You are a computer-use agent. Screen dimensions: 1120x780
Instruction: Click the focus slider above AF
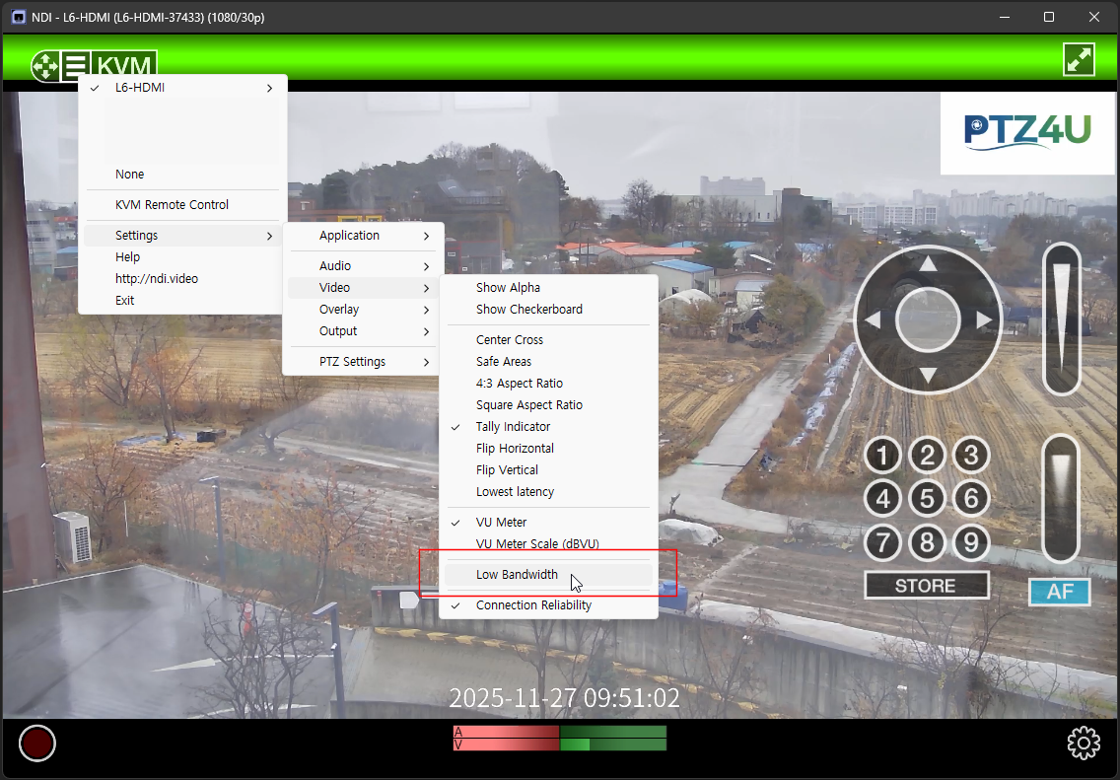tap(1062, 499)
